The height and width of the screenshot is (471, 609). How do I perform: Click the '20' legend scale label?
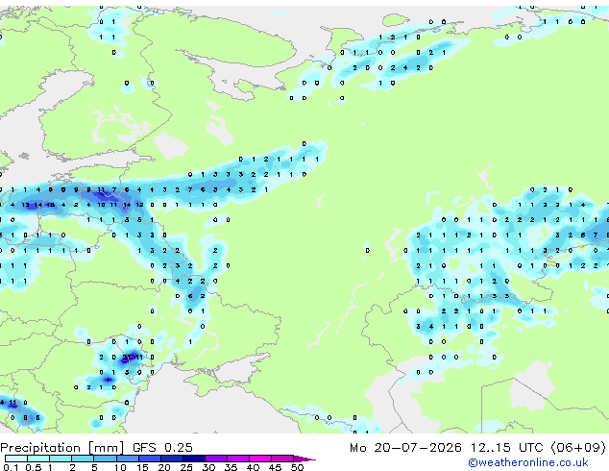coord(164,467)
